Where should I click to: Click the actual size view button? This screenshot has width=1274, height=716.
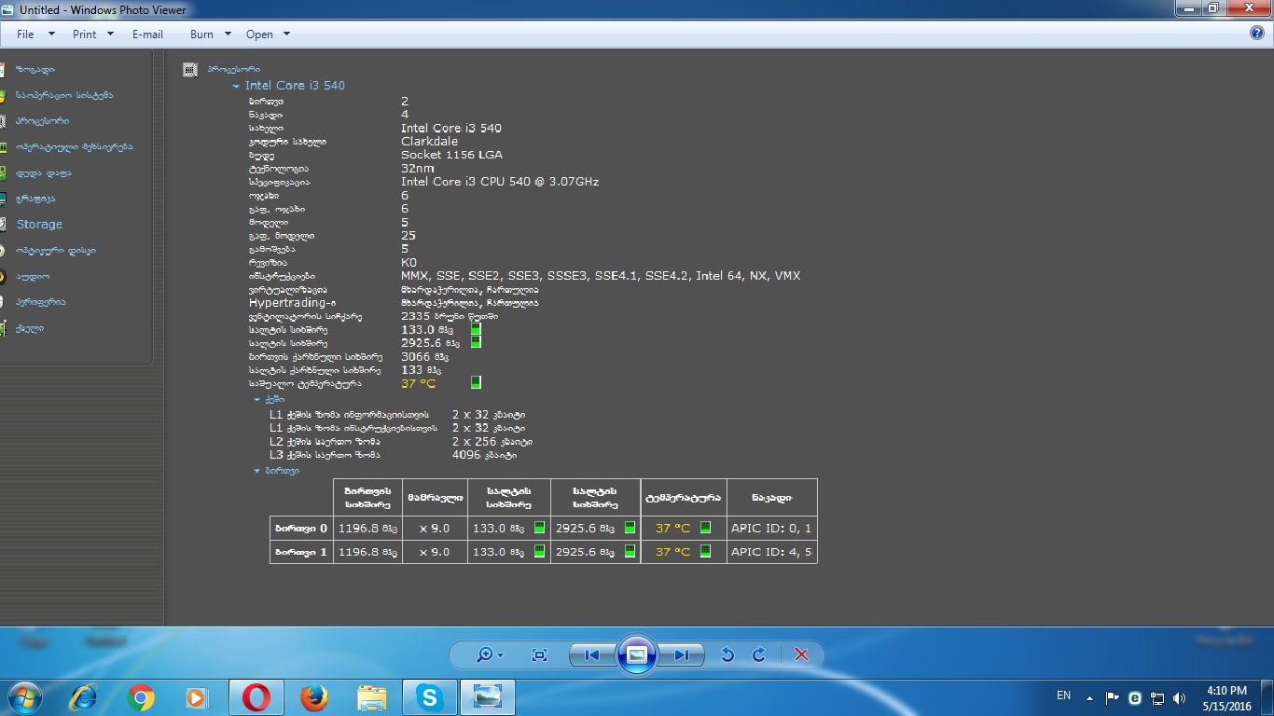[x=539, y=655]
